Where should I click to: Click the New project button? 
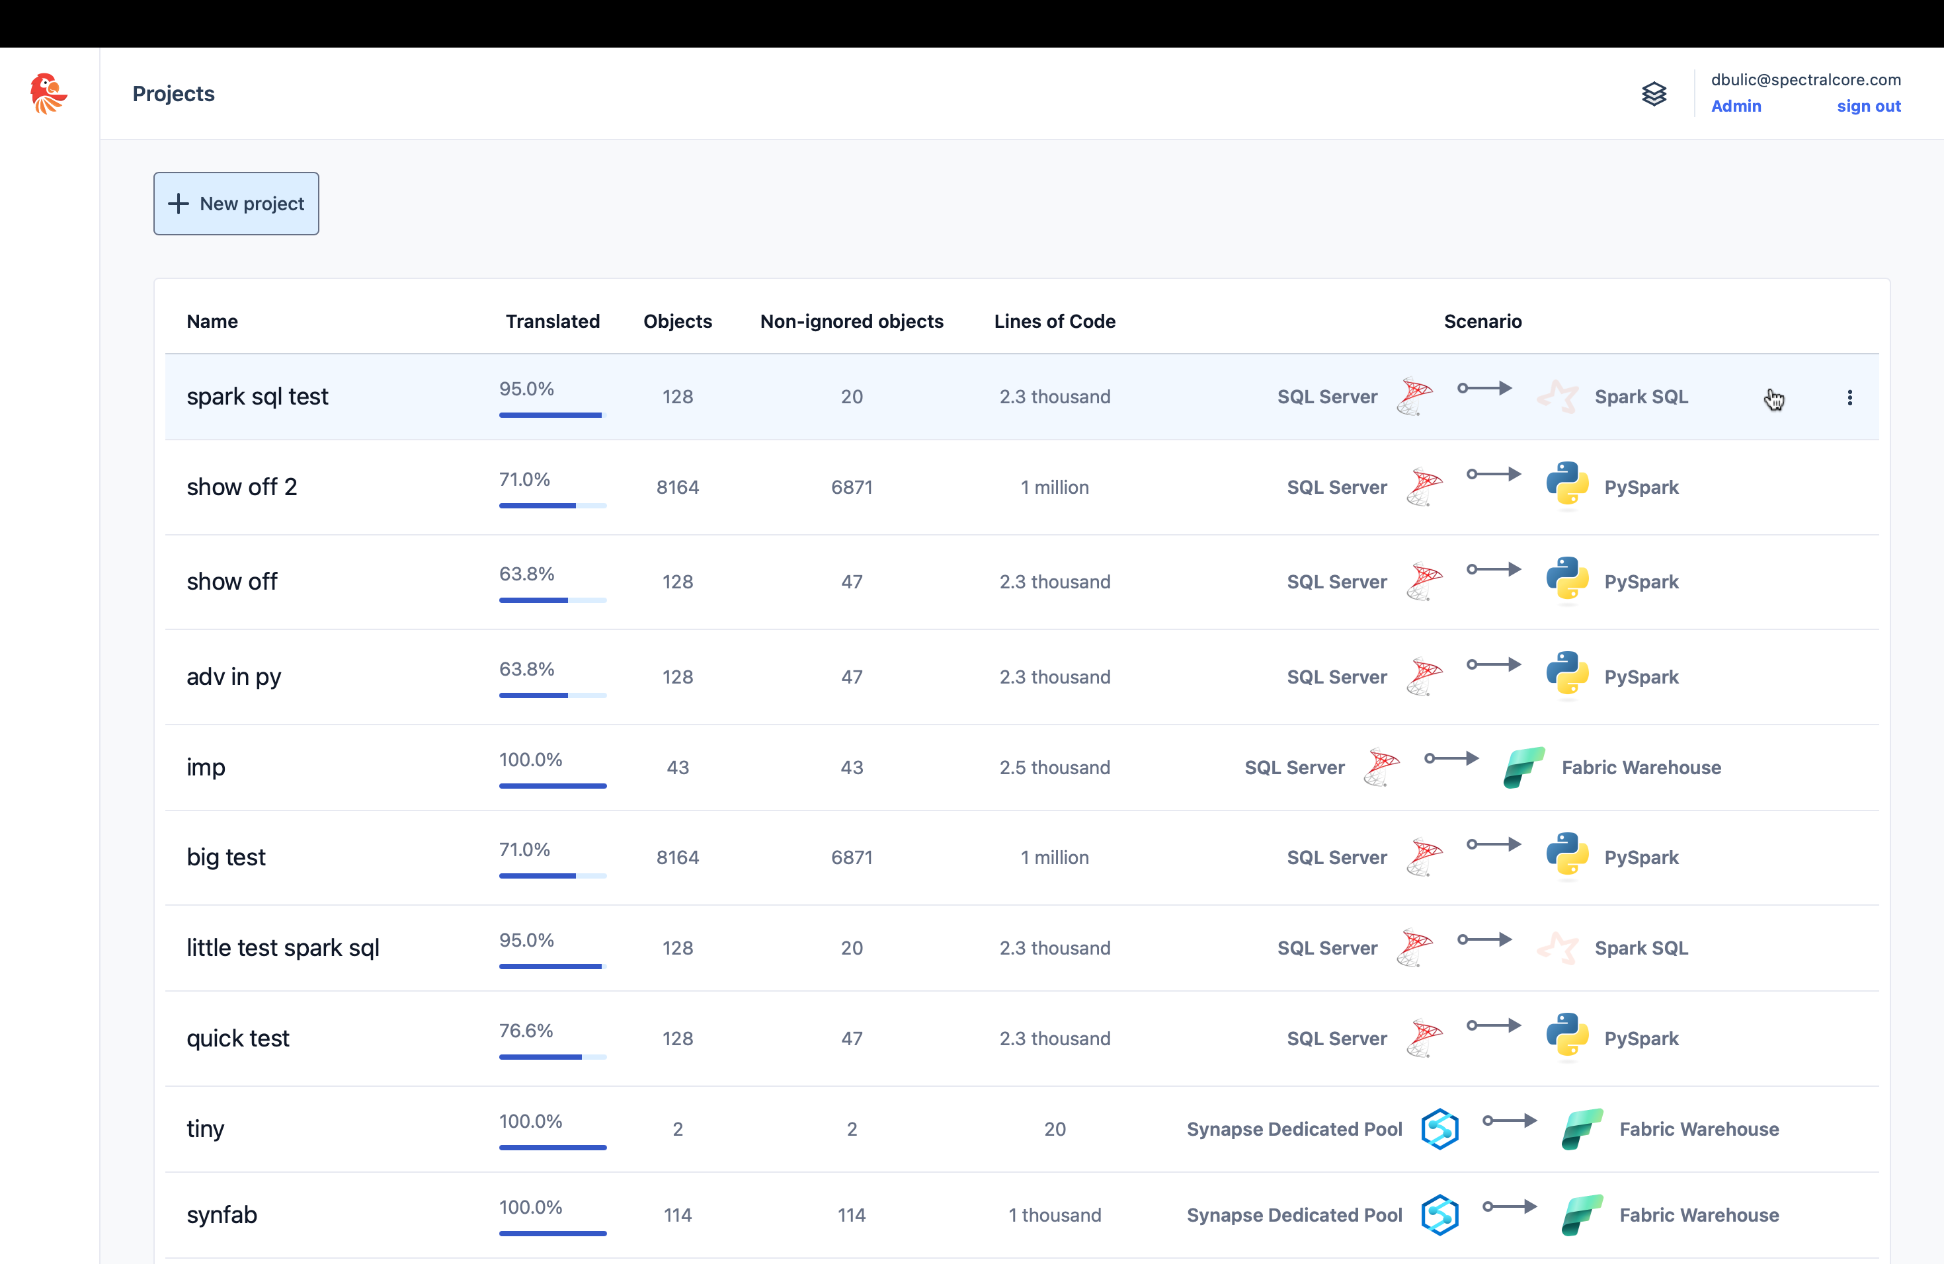click(x=236, y=204)
